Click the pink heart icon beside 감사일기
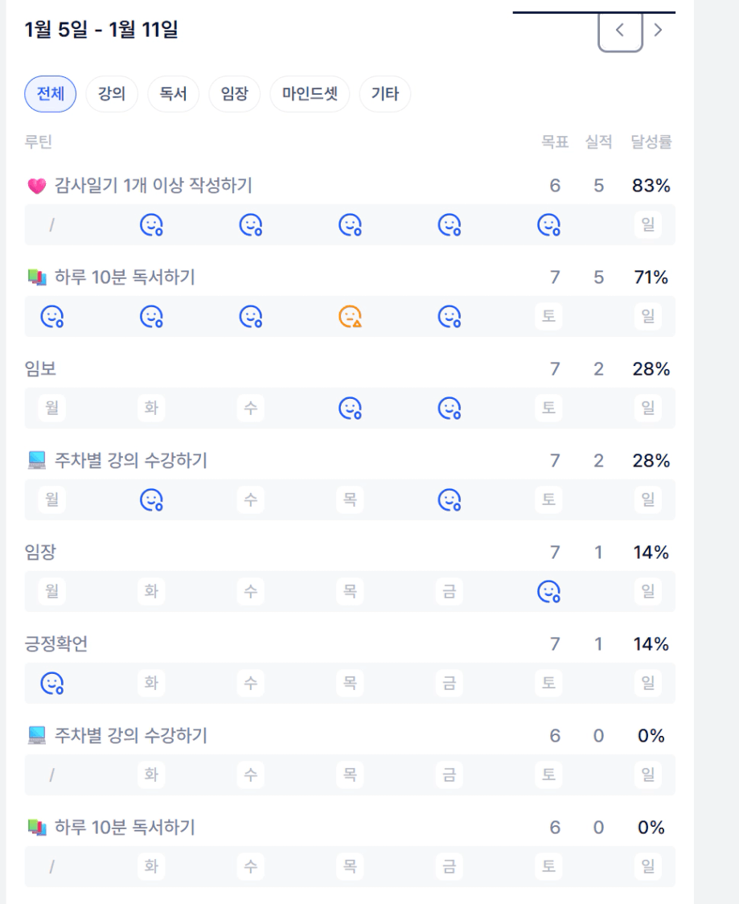Viewport: 739px width, 904px height. 37,187
